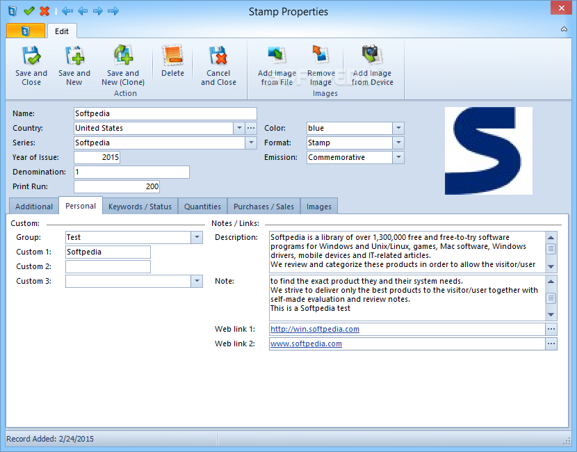Expand the Group dropdown arrow

[x=197, y=237]
